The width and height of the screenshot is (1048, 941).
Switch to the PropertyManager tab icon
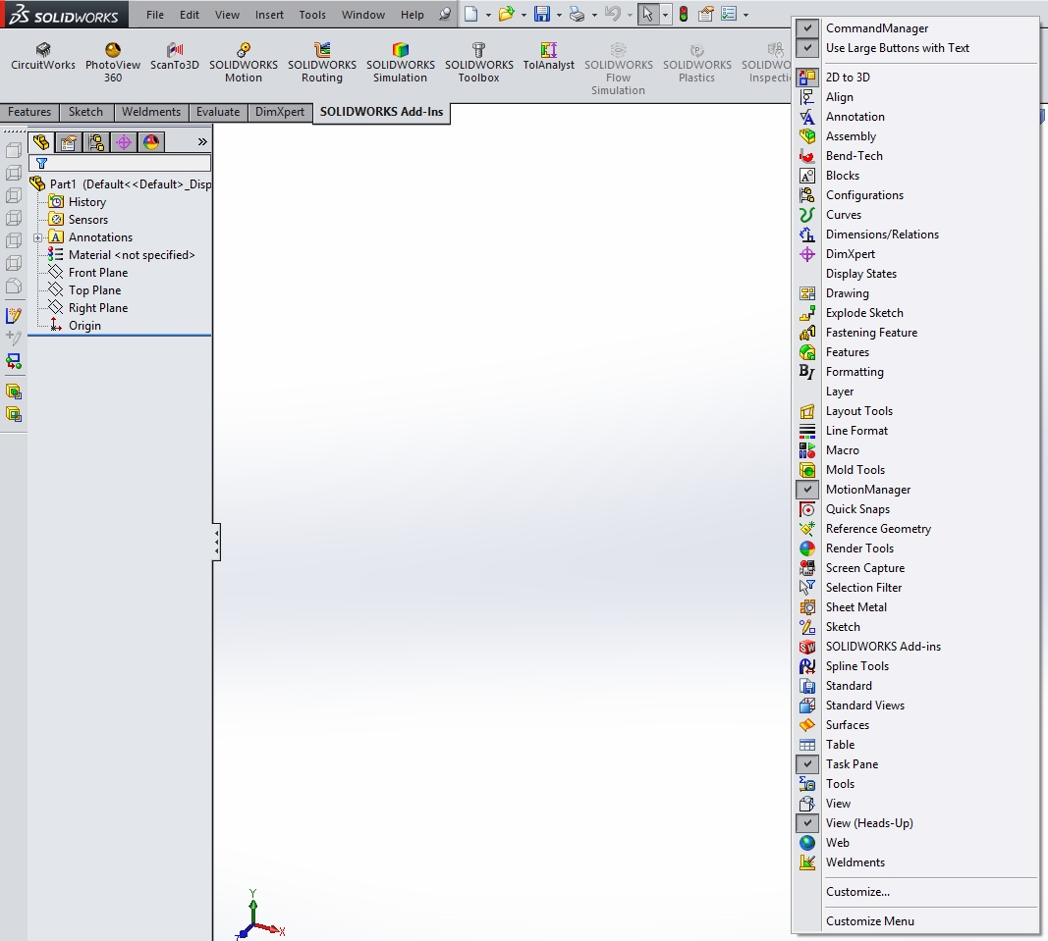click(x=68, y=141)
